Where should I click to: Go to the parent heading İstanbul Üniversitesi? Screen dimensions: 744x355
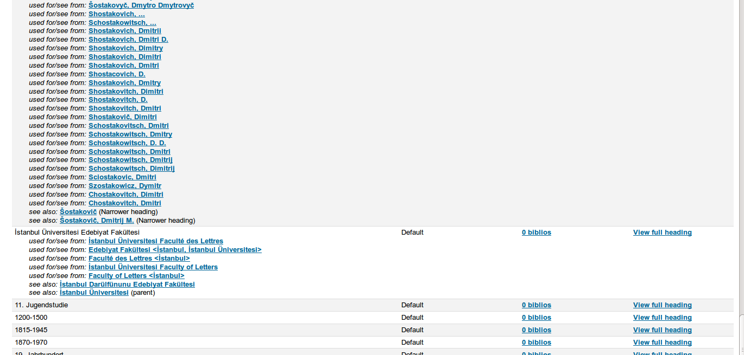94,293
